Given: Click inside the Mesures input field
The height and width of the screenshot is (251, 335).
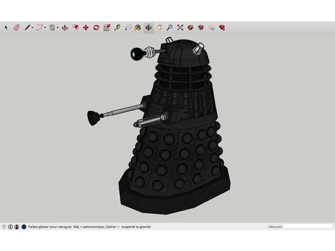Looking at the screenshot, I should coord(308,227).
